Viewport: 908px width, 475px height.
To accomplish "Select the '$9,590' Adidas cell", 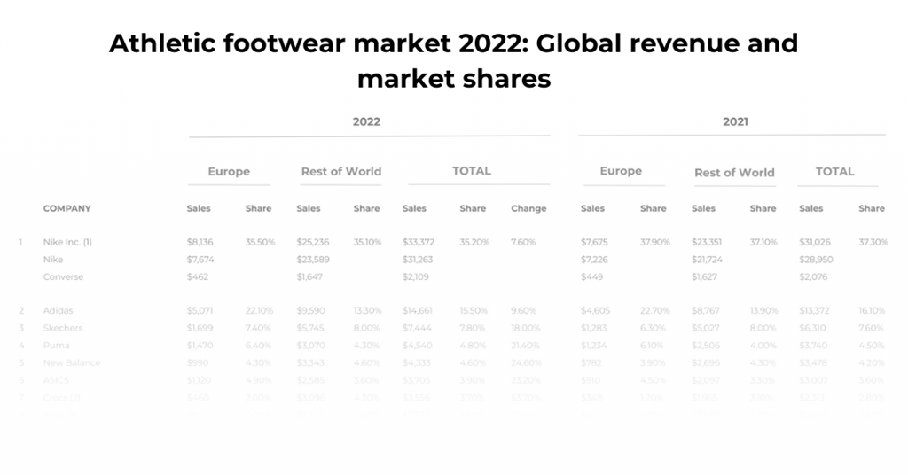I will pos(311,310).
